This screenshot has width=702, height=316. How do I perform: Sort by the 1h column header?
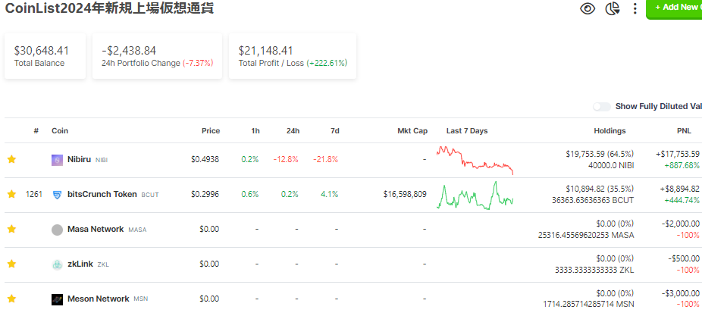point(255,130)
